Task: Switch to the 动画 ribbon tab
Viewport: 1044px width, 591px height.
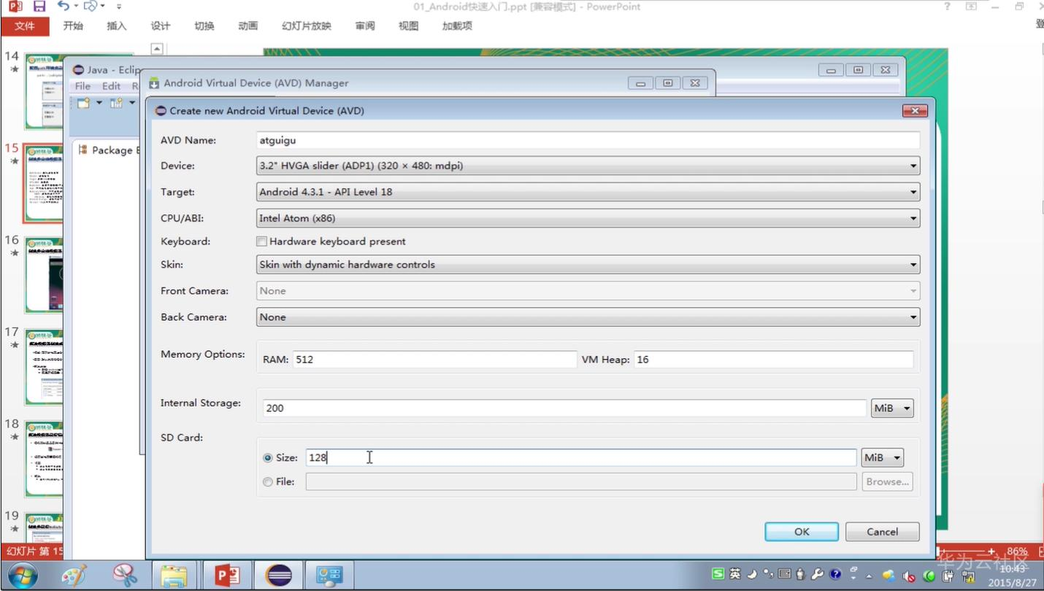Action: pyautogui.click(x=248, y=26)
